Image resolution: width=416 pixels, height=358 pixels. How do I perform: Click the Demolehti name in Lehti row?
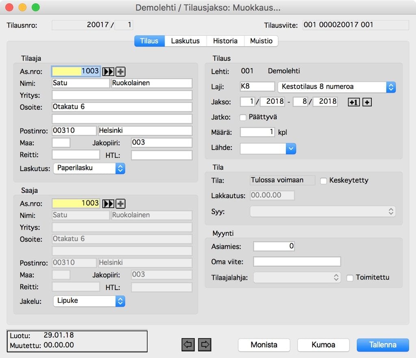[x=284, y=71]
